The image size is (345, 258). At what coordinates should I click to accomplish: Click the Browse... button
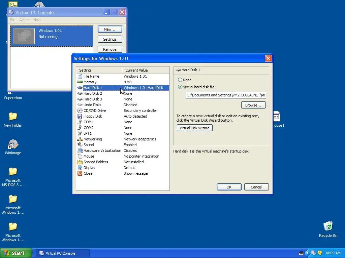click(x=253, y=105)
